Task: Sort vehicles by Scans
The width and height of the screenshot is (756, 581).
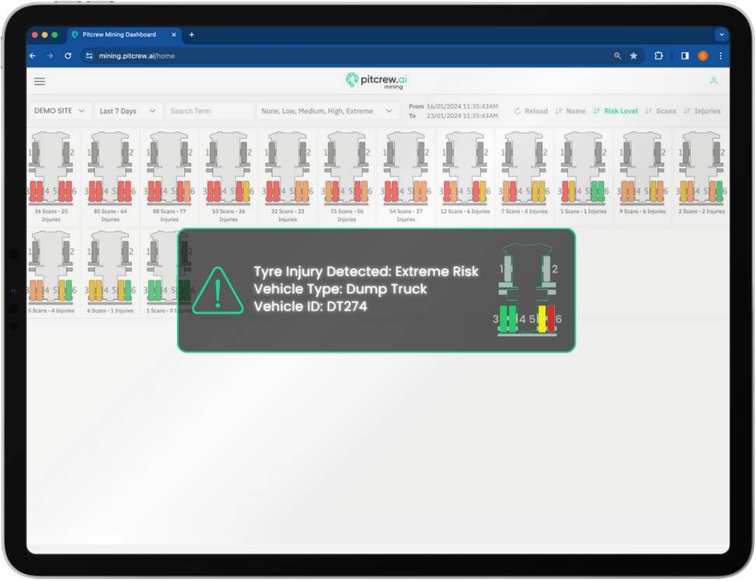Action: [x=661, y=111]
